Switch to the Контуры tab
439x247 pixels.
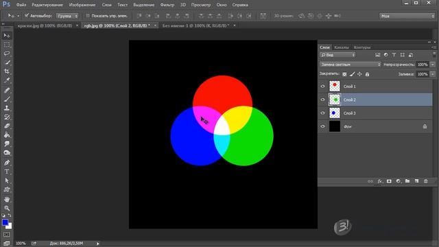[x=362, y=47]
